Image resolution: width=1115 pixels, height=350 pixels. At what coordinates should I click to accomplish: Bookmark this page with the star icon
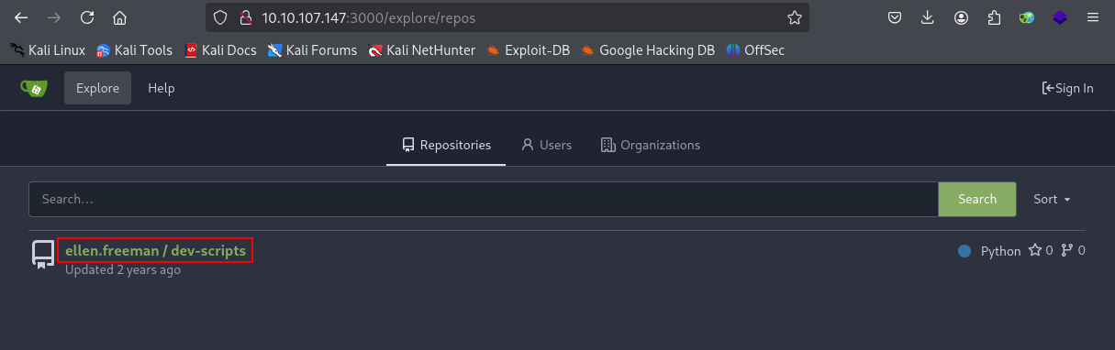click(795, 17)
